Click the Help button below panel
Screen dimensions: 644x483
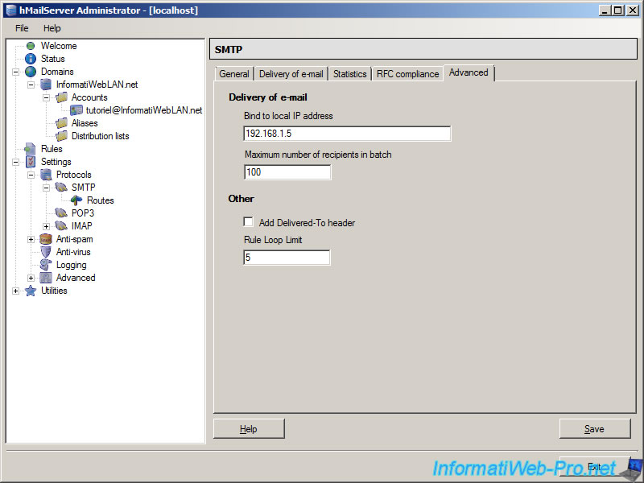point(249,429)
